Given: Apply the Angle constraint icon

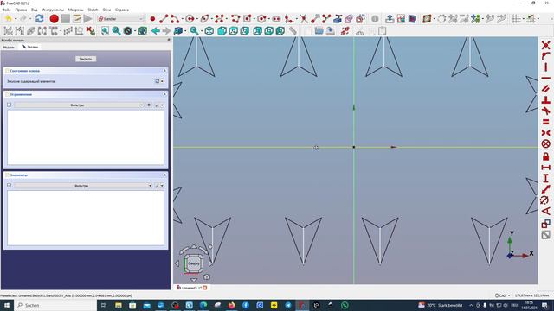Looking at the screenshot, I should (x=546, y=212).
